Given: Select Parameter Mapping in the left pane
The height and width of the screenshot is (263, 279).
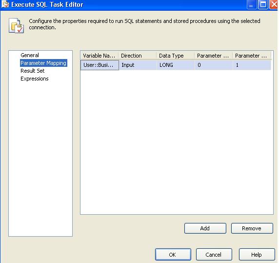Looking at the screenshot, I should point(43,63).
